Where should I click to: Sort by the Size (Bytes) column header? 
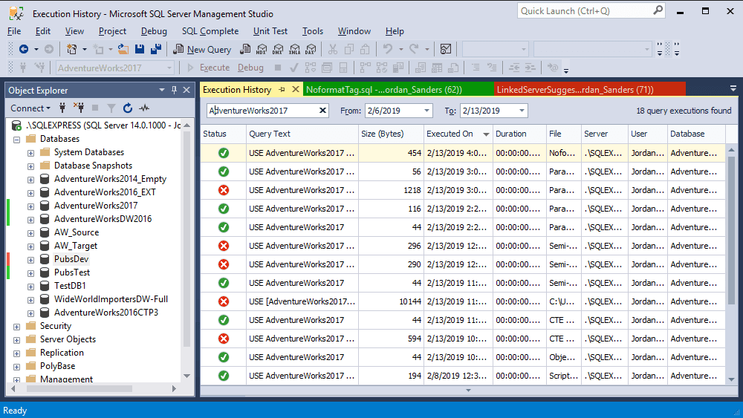(x=391, y=134)
